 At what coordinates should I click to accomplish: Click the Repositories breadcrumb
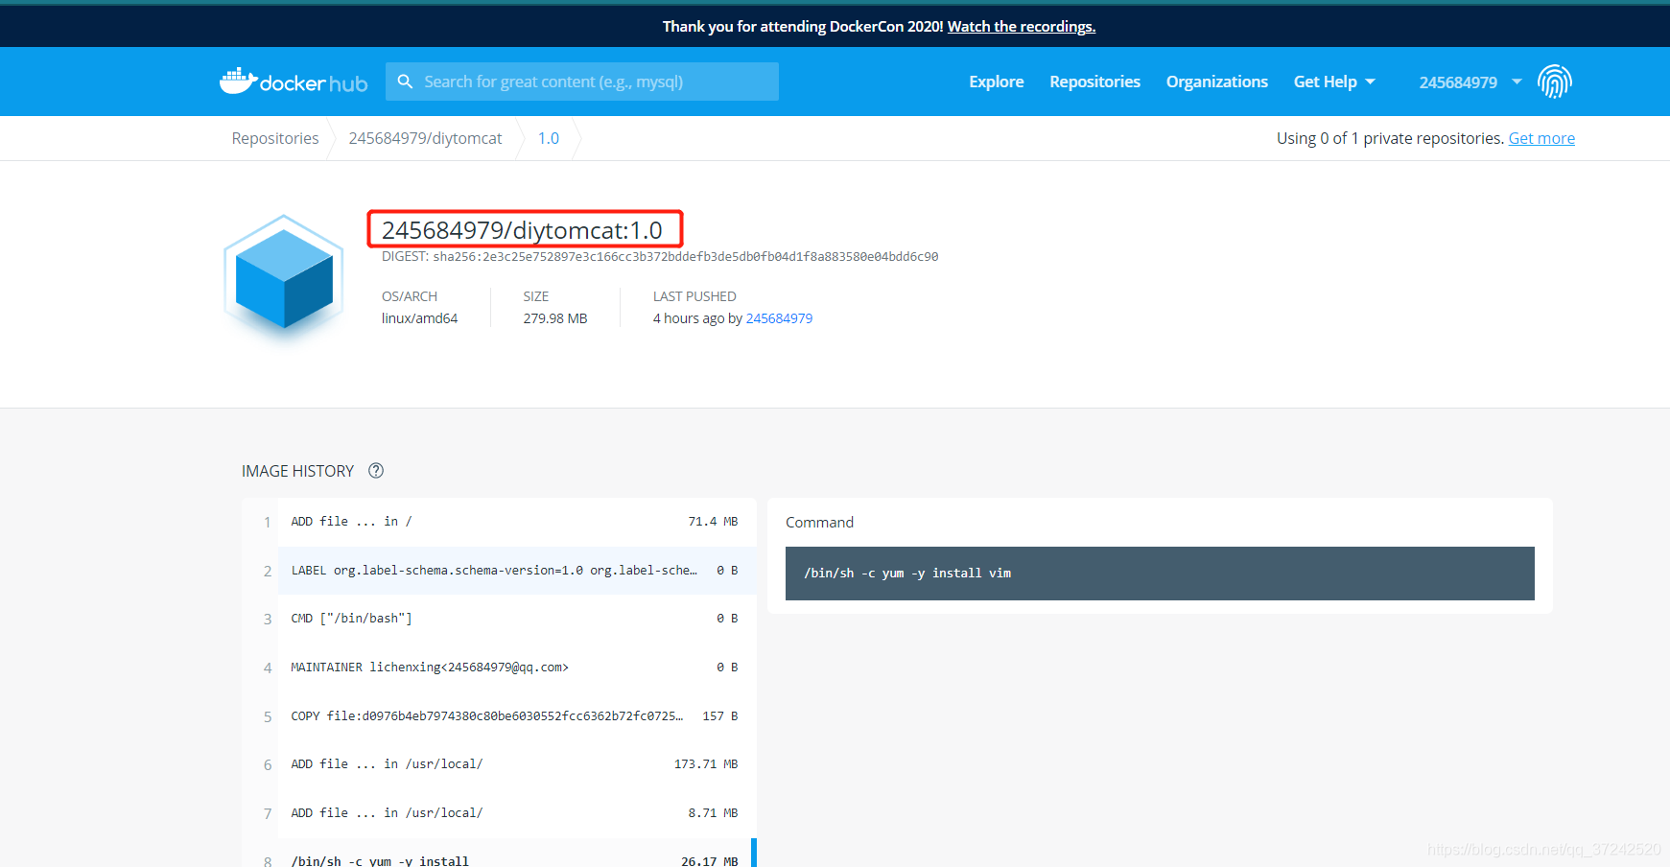coord(275,138)
